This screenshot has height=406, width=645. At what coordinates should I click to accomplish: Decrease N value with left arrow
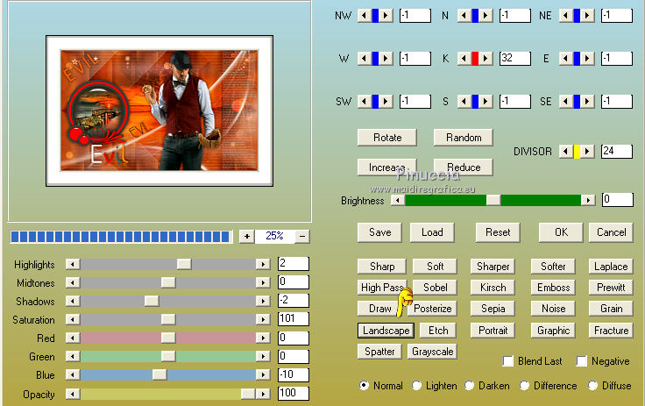[464, 16]
